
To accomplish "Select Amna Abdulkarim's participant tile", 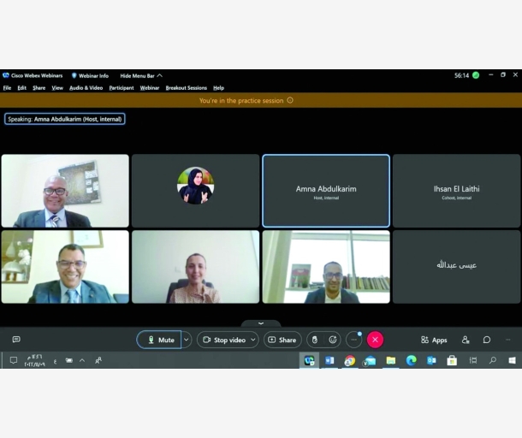I will tap(326, 192).
